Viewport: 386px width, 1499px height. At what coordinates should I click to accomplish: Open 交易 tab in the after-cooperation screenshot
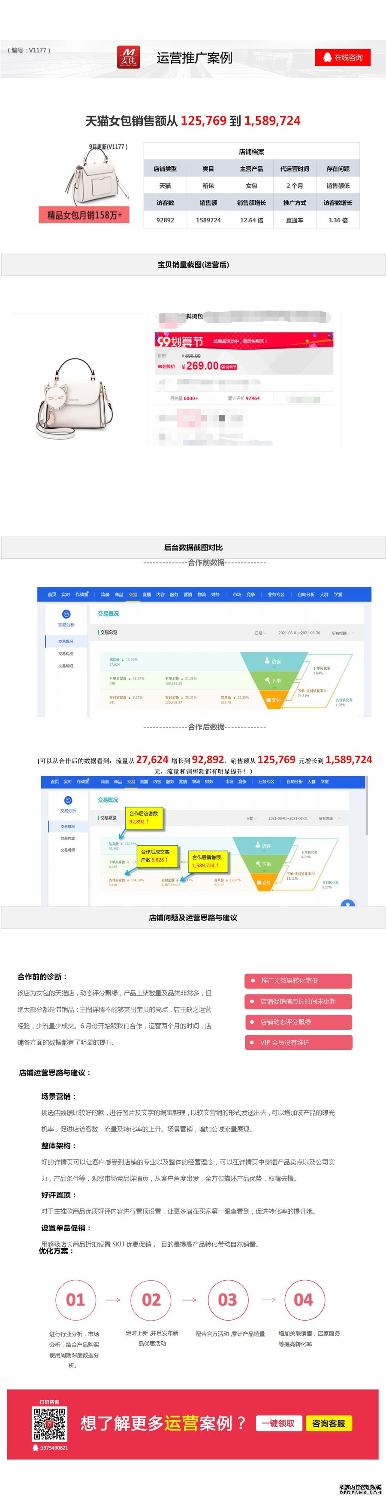[131, 781]
